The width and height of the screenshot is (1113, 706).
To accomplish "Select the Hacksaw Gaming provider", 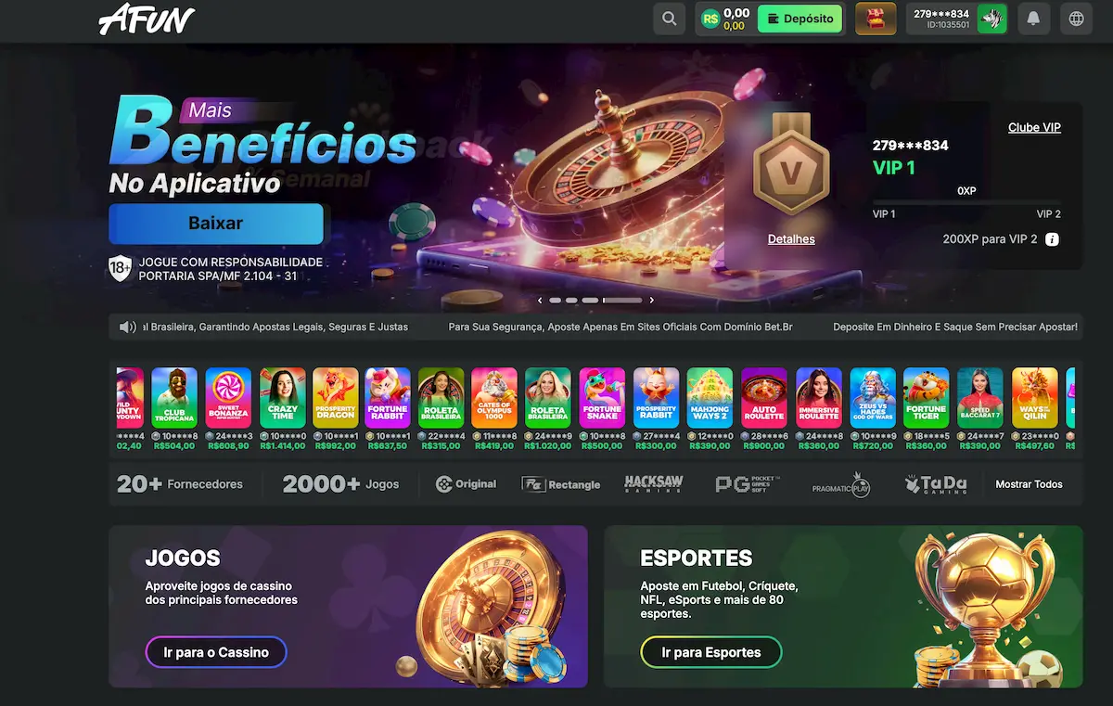I will [x=654, y=484].
